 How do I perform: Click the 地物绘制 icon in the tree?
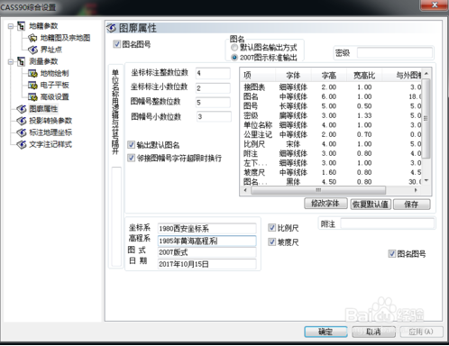pos(32,73)
